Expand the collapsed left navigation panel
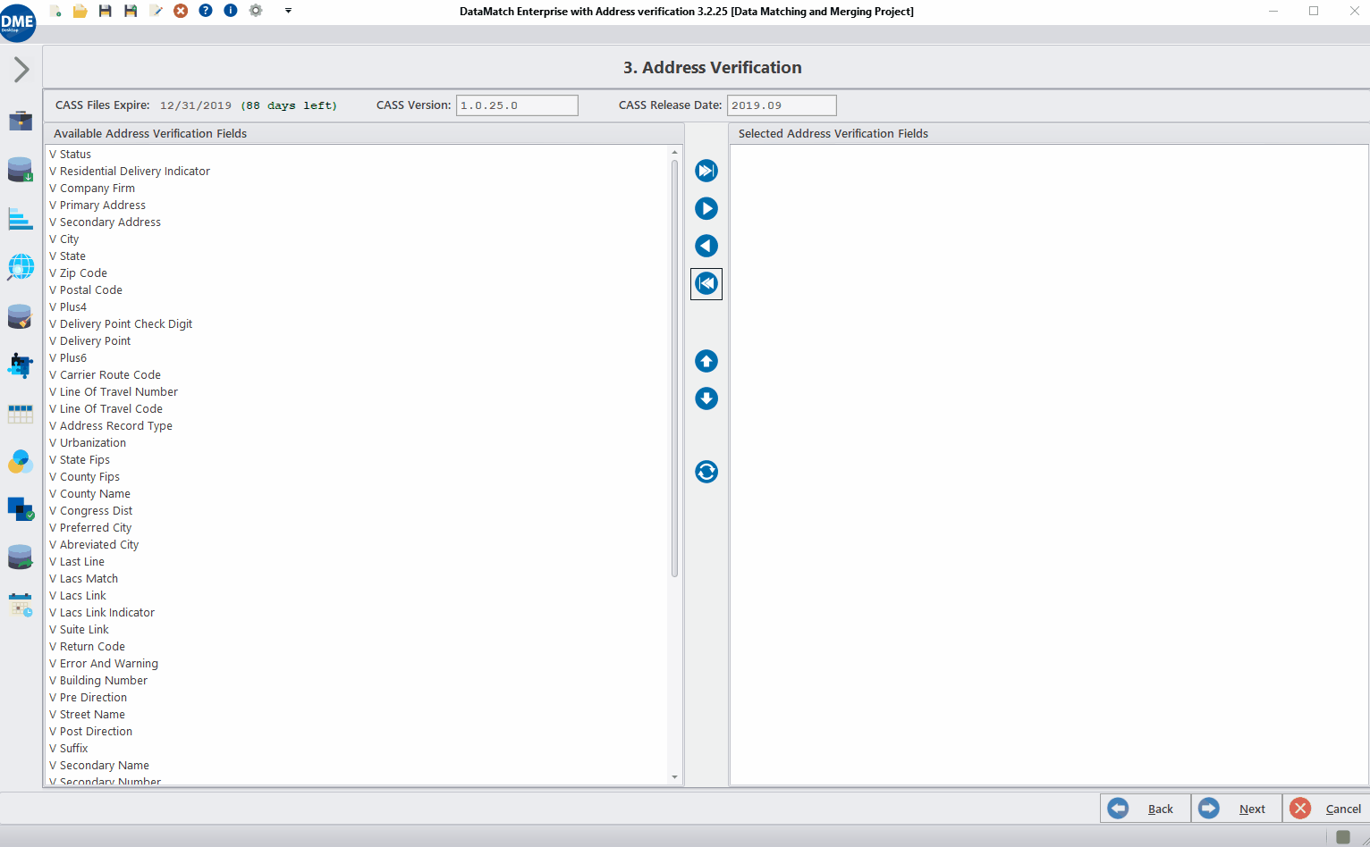 coord(20,67)
